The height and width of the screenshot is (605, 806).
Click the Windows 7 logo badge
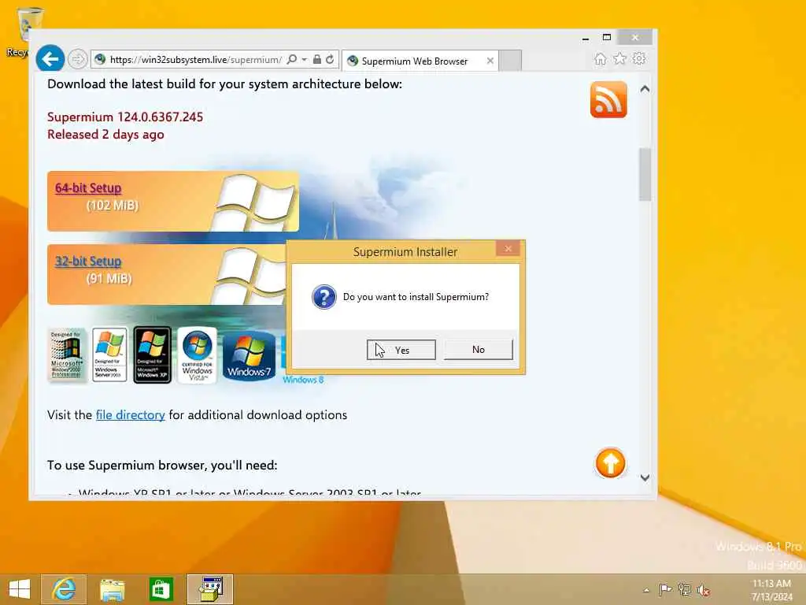coord(250,355)
